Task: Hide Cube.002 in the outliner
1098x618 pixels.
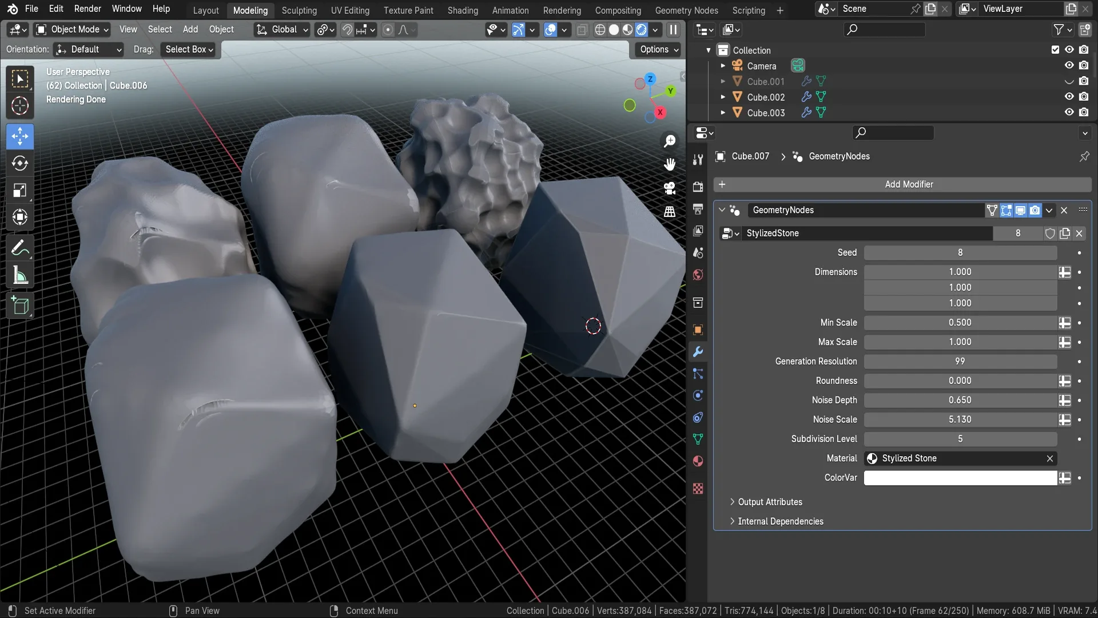Action: coord(1068,97)
